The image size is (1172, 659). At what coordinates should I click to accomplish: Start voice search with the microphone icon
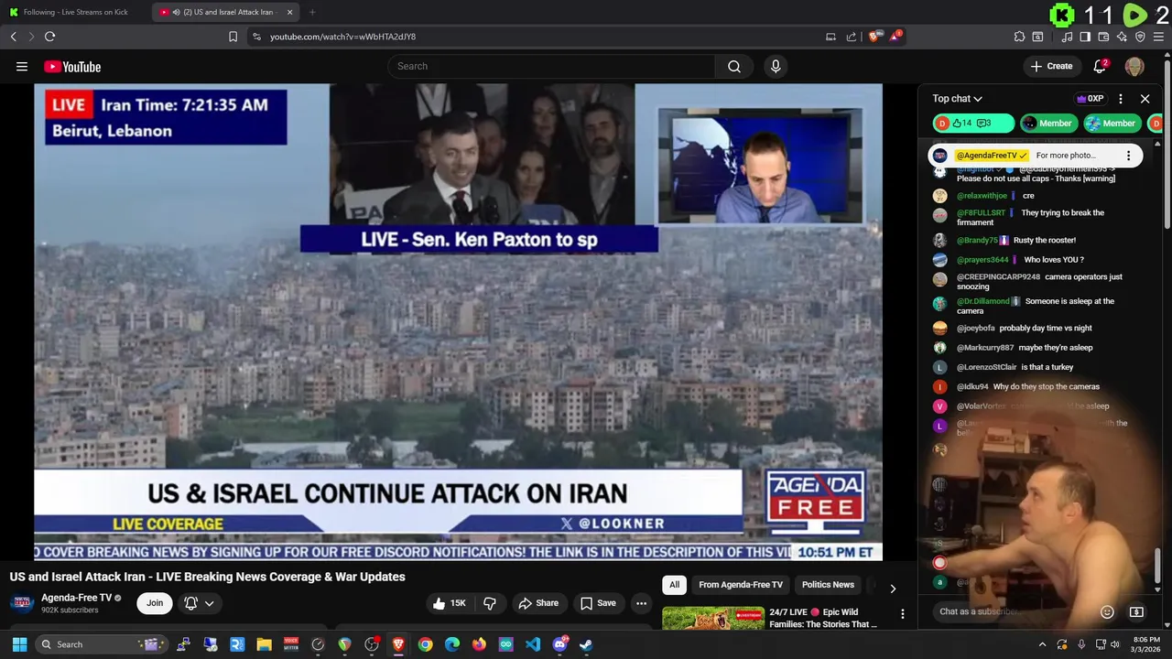(776, 66)
